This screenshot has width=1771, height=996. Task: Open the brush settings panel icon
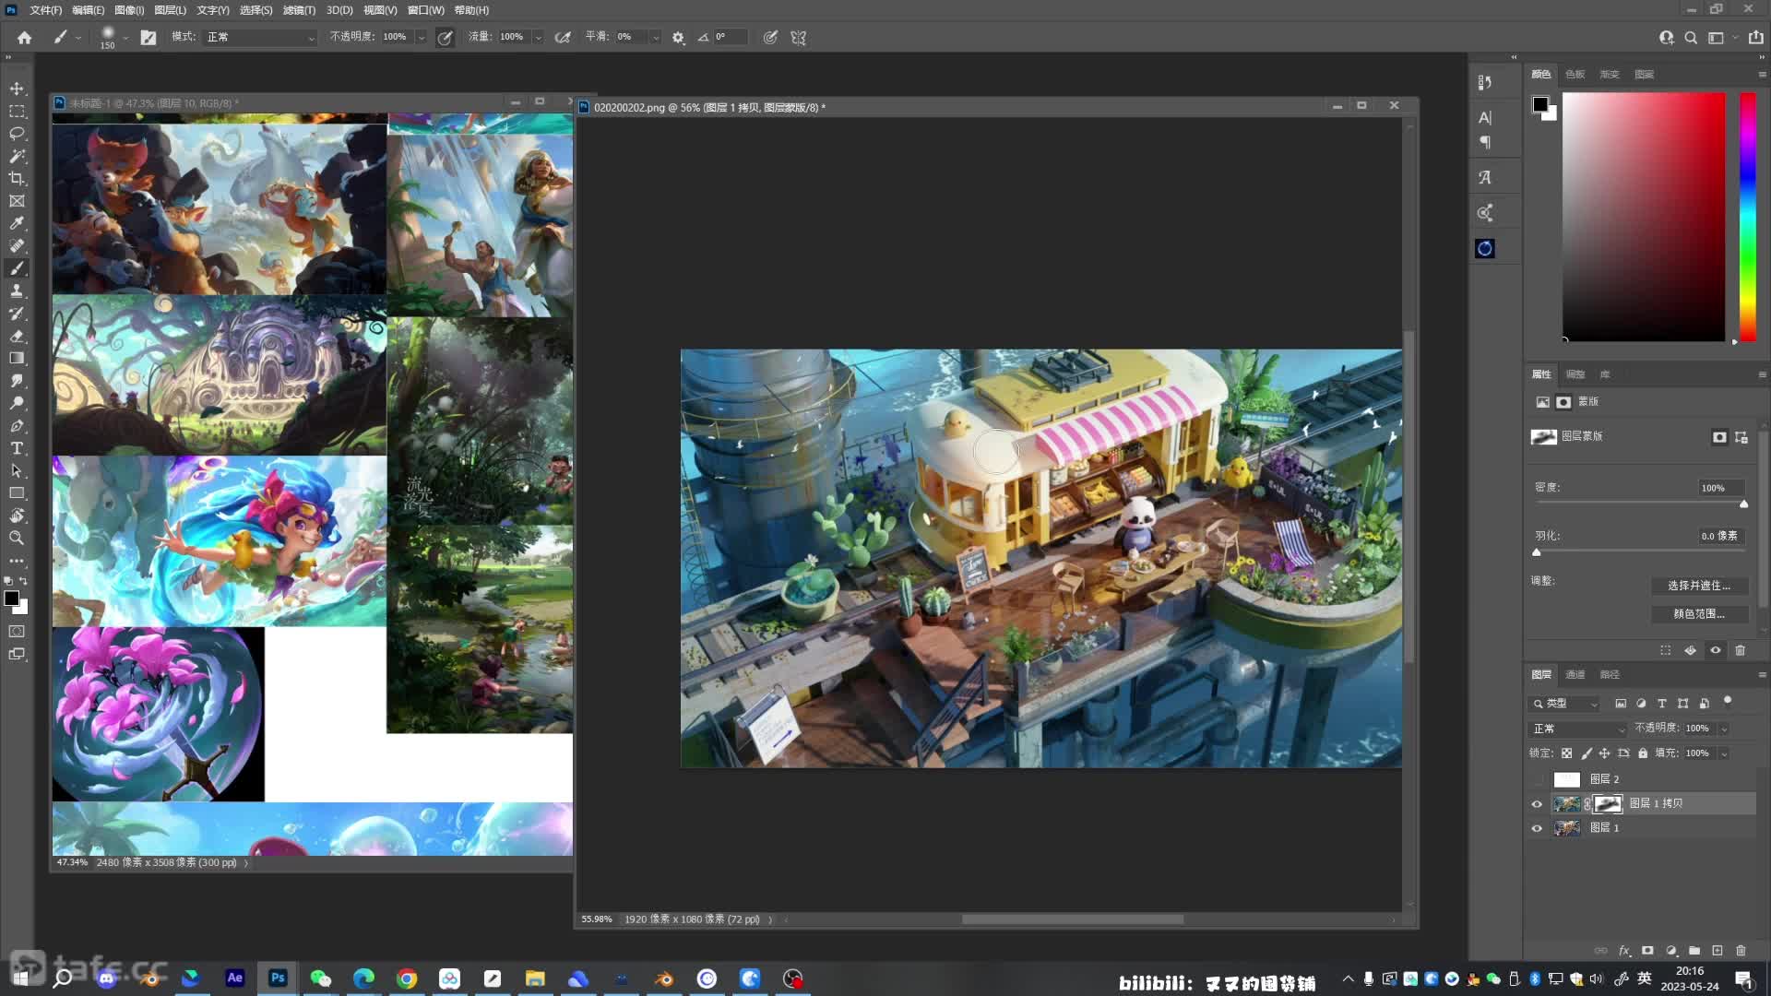(149, 37)
